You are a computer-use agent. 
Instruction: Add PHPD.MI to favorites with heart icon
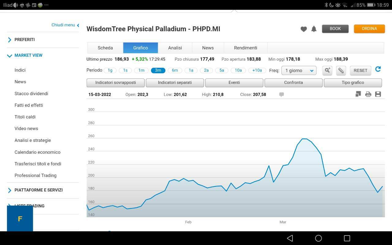coord(303,29)
